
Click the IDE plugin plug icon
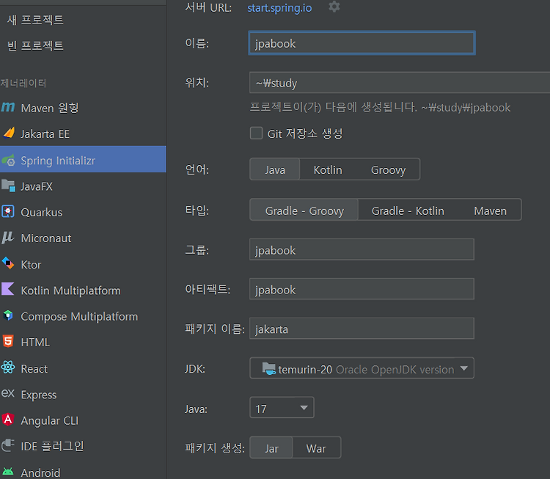pos(8,445)
